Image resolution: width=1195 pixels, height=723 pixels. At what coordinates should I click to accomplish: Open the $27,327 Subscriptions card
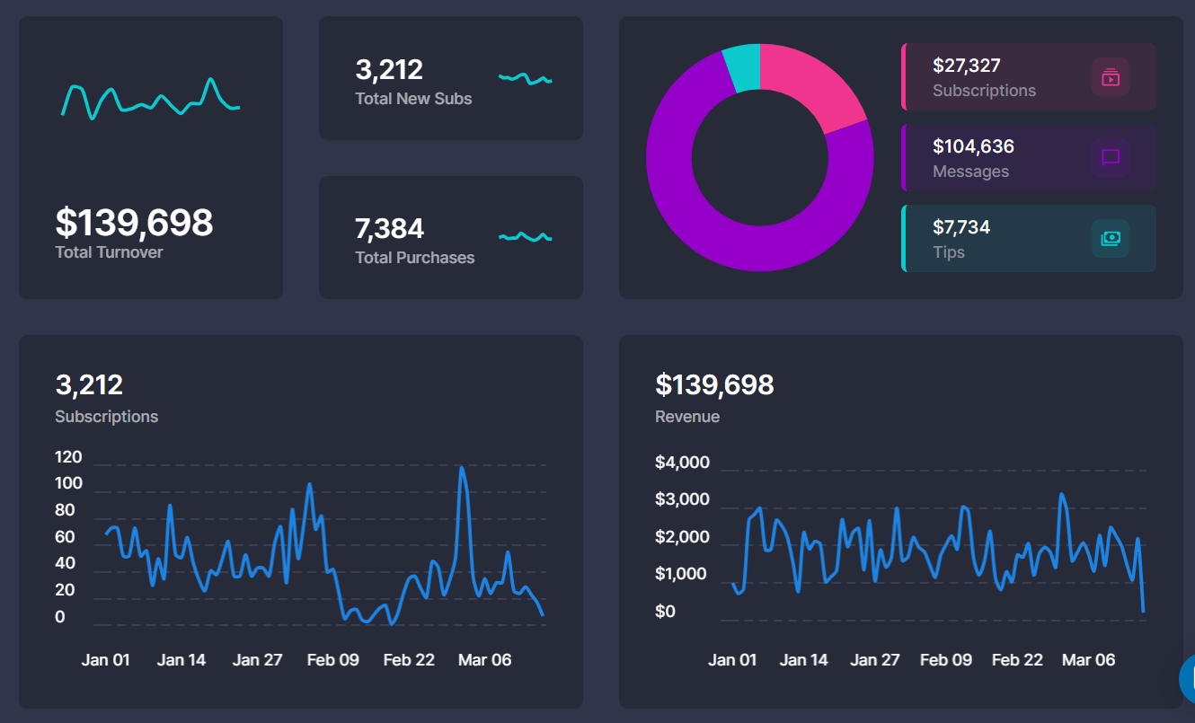coord(1029,77)
